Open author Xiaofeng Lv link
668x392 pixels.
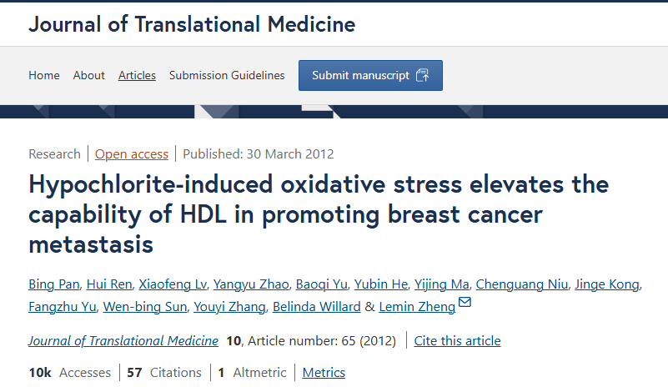pos(173,284)
